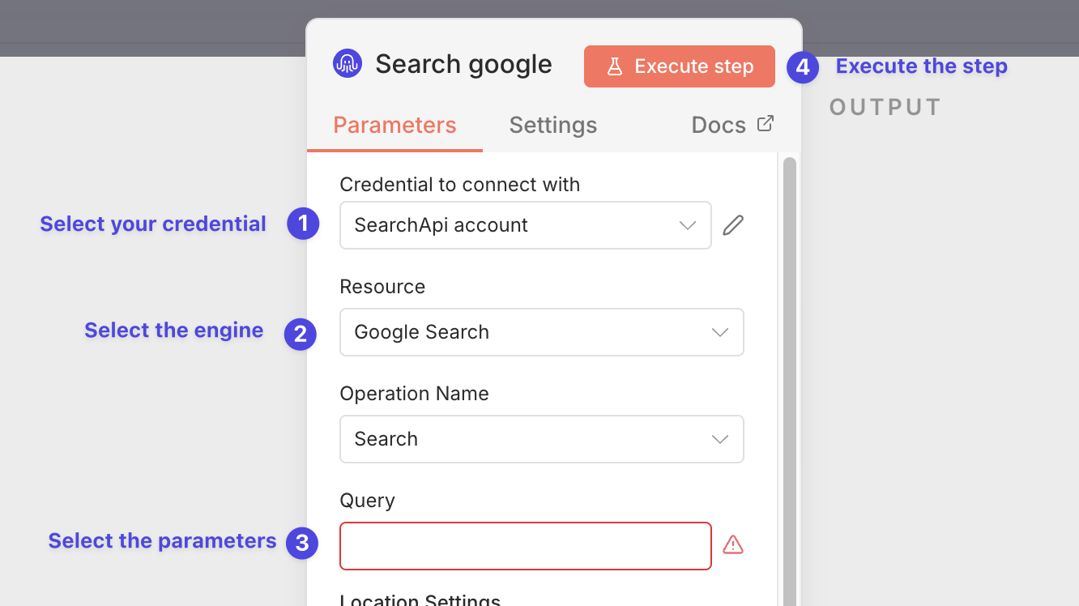The width and height of the screenshot is (1079, 606).
Task: Click the vertical scrollbar of the parameters panel
Action: 789,381
